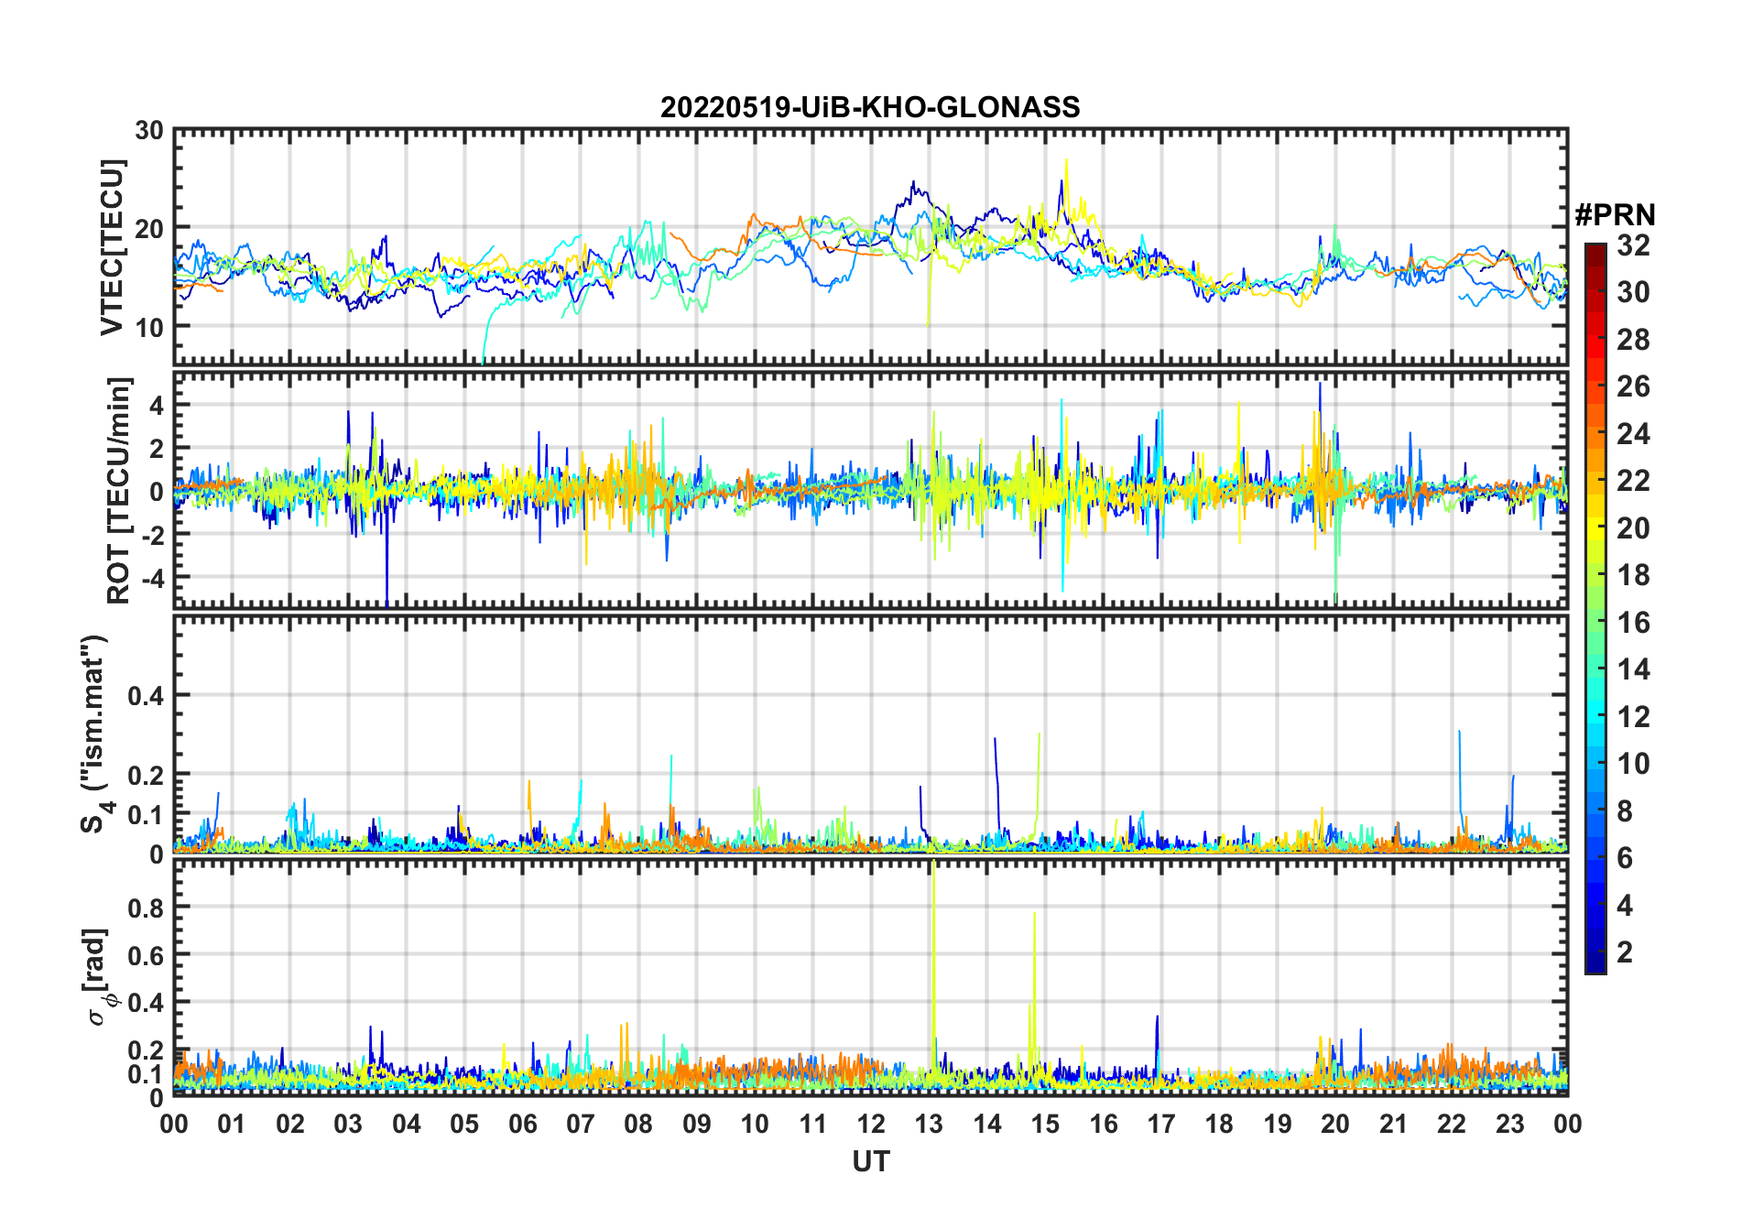Screen dimensions: 1742x1218
Task: Click the VTEC[TECU] y-axis label
Action: pos(112,247)
